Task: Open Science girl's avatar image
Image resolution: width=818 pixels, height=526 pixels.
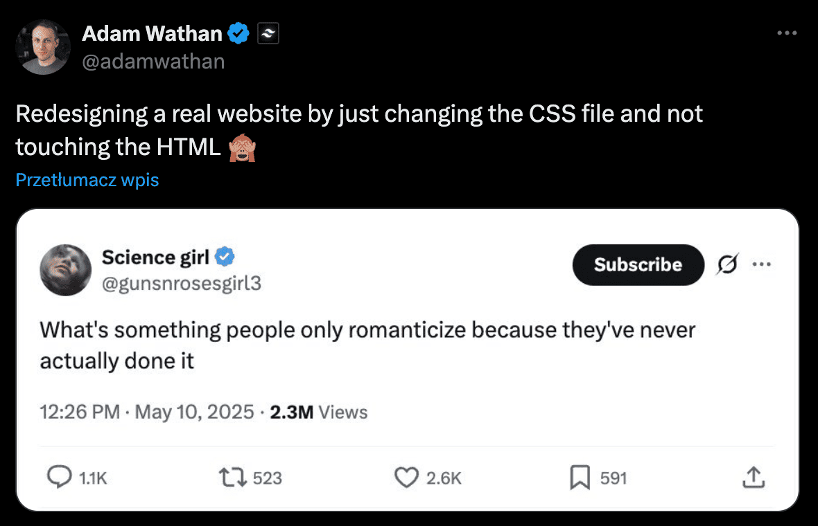Action: pyautogui.click(x=66, y=271)
